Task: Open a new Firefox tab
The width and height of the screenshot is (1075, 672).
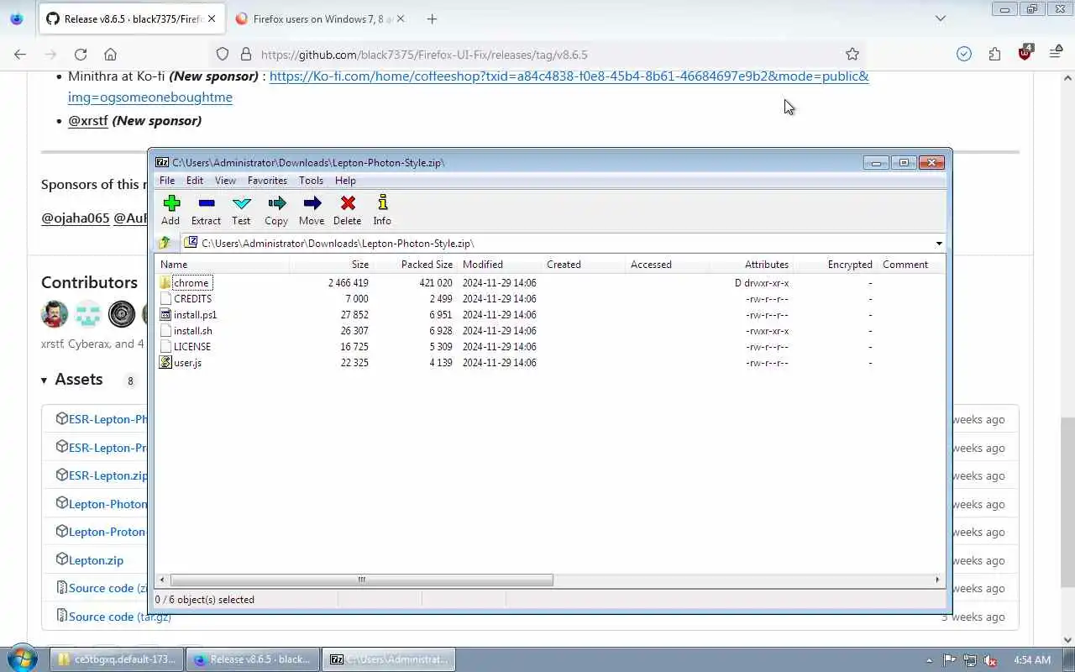Action: (432, 18)
